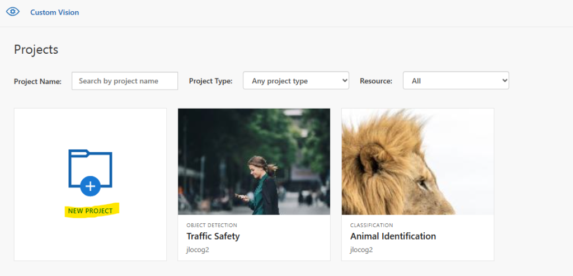Viewport: 573px width, 276px height.
Task: Open the Custom Vision home link
Action: click(54, 12)
